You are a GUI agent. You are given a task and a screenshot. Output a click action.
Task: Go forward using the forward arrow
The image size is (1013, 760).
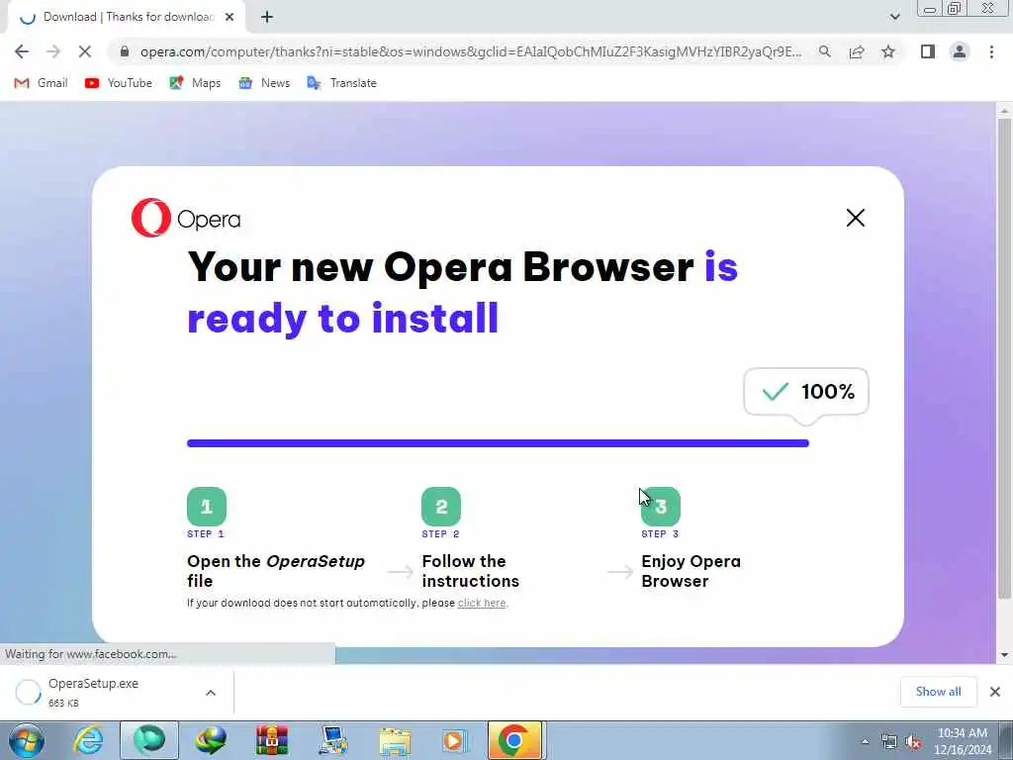click(53, 51)
